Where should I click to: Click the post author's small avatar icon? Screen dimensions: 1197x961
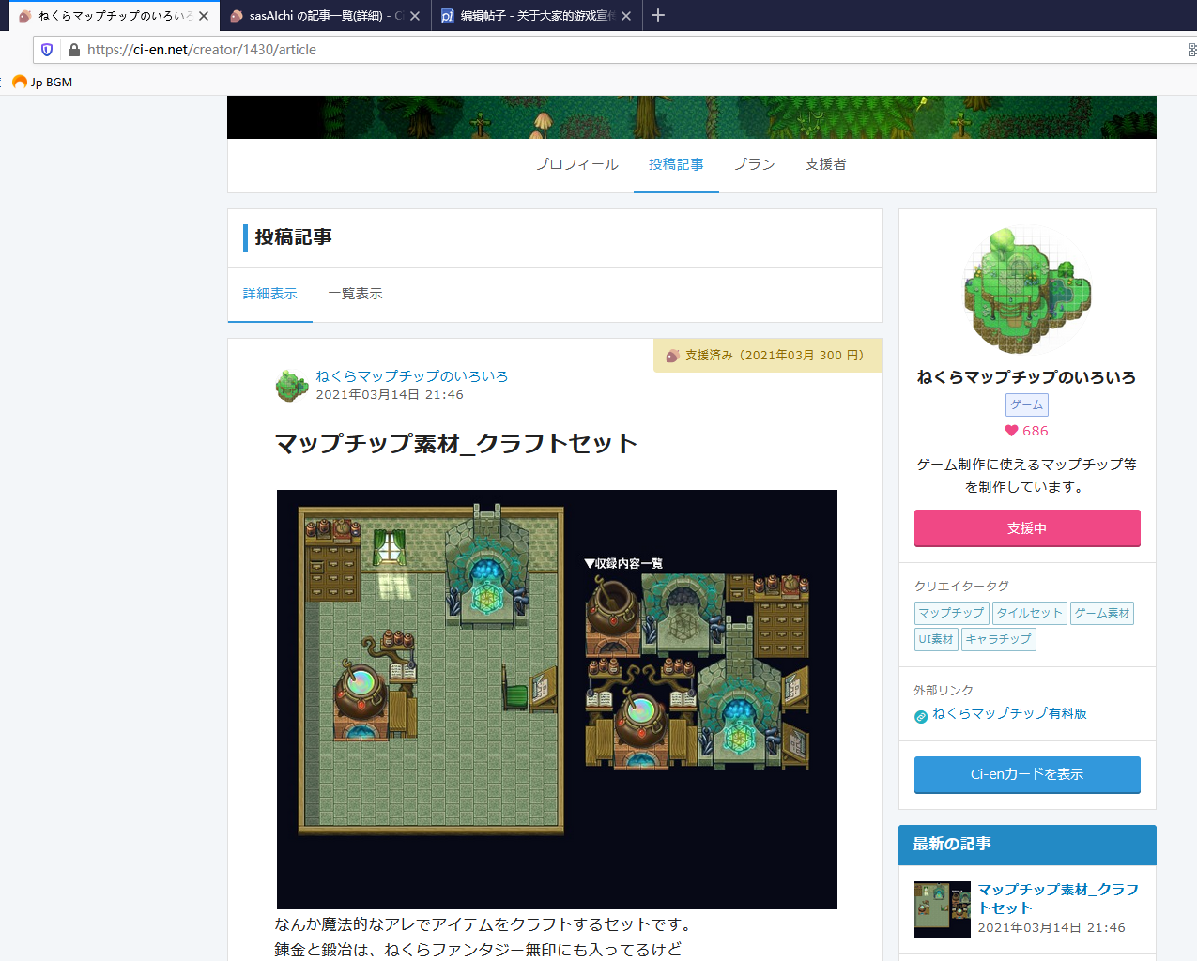292,385
